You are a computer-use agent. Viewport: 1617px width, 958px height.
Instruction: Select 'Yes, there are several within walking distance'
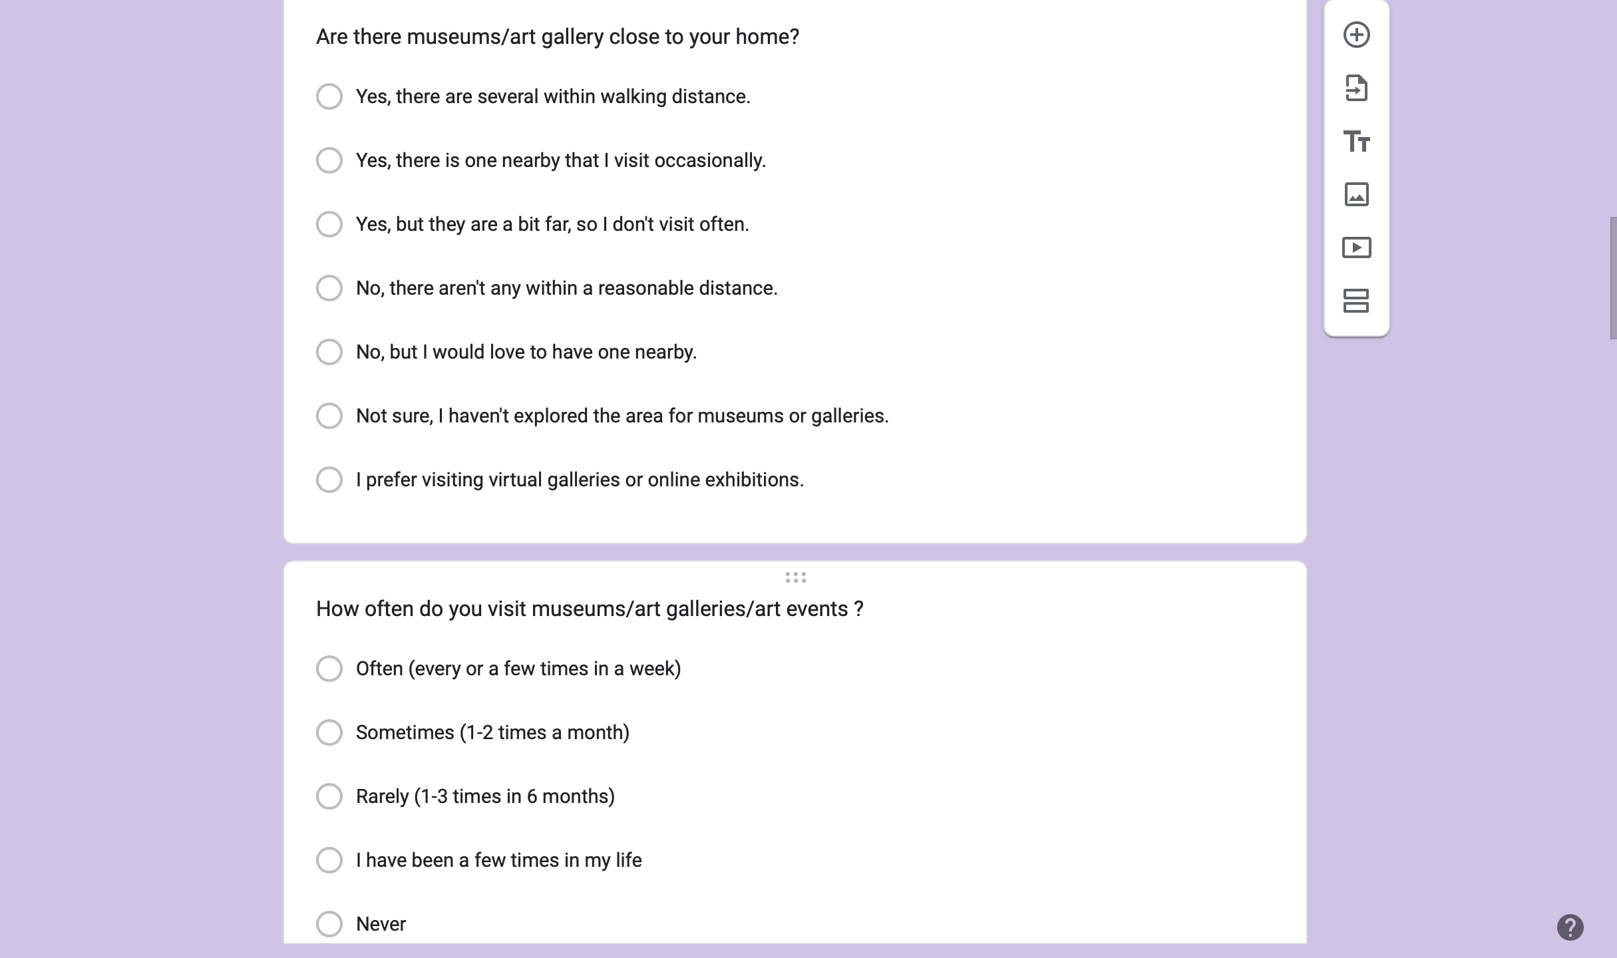pos(329,96)
